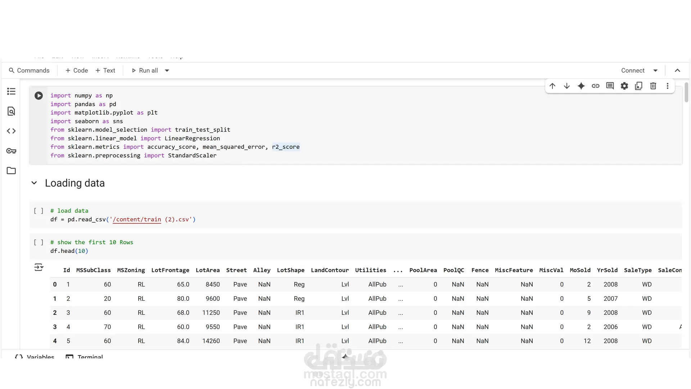Toggle df.head output display options icon
Image resolution: width=691 pixels, height=389 pixels.
(x=39, y=267)
